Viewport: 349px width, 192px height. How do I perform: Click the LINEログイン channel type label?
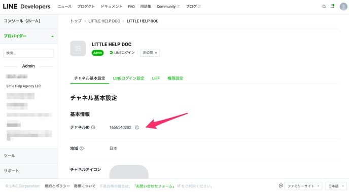click(122, 53)
